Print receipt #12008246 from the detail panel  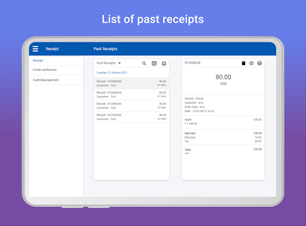tap(259, 63)
